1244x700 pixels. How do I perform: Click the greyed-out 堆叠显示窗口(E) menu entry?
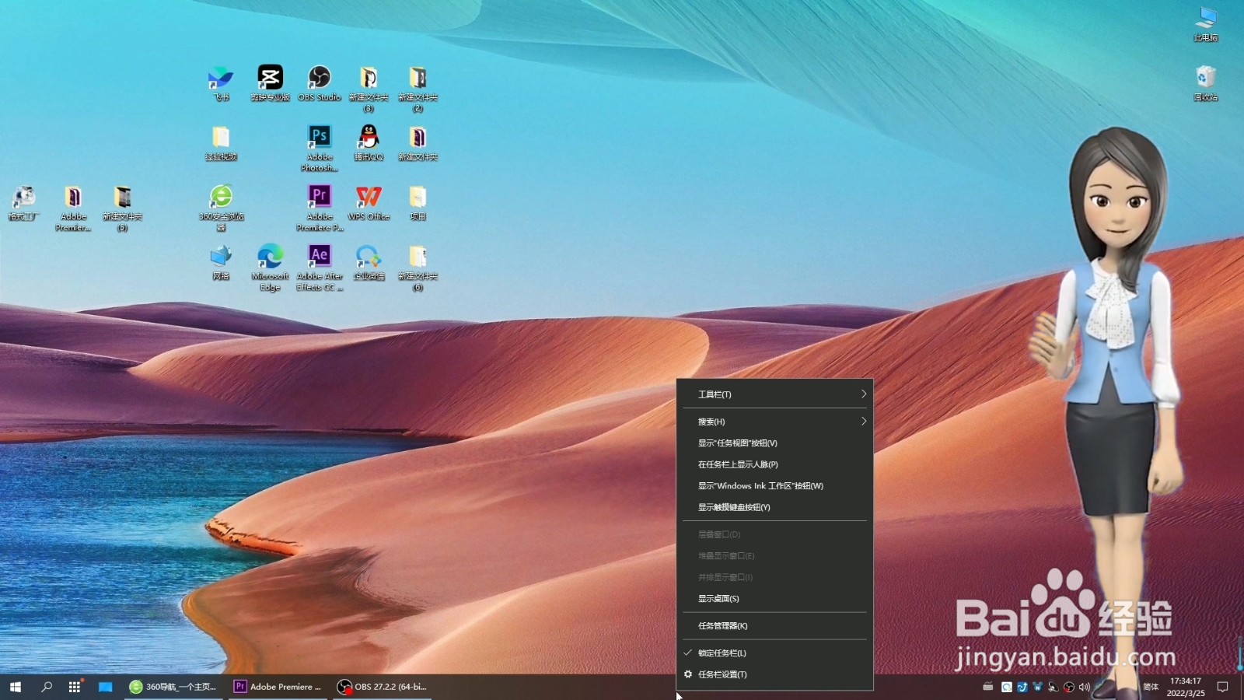(774, 555)
